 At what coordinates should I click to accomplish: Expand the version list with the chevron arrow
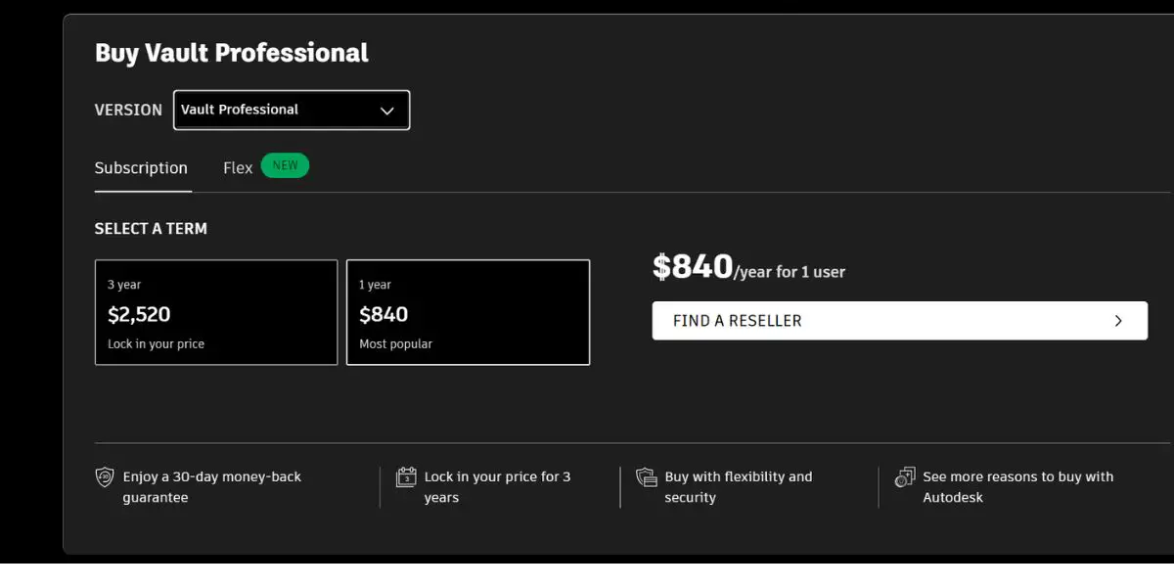click(x=387, y=111)
